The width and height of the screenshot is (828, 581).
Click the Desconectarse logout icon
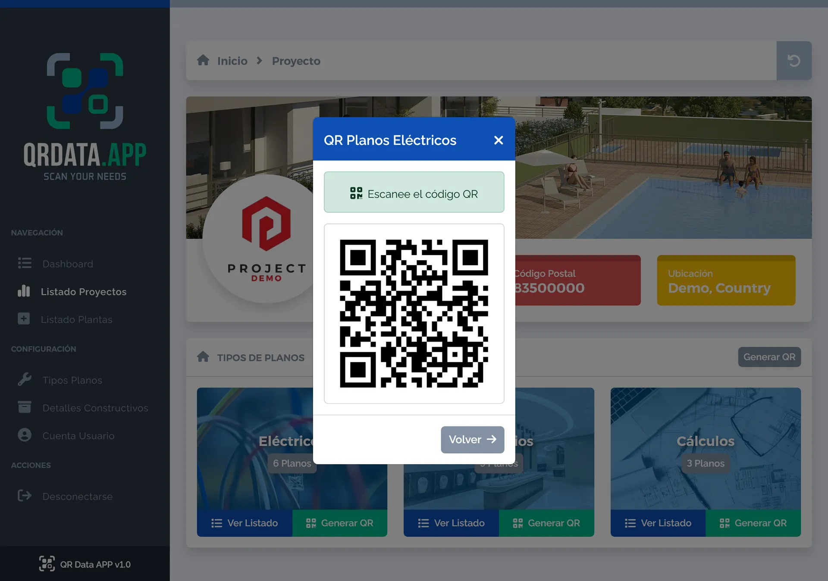(x=25, y=496)
